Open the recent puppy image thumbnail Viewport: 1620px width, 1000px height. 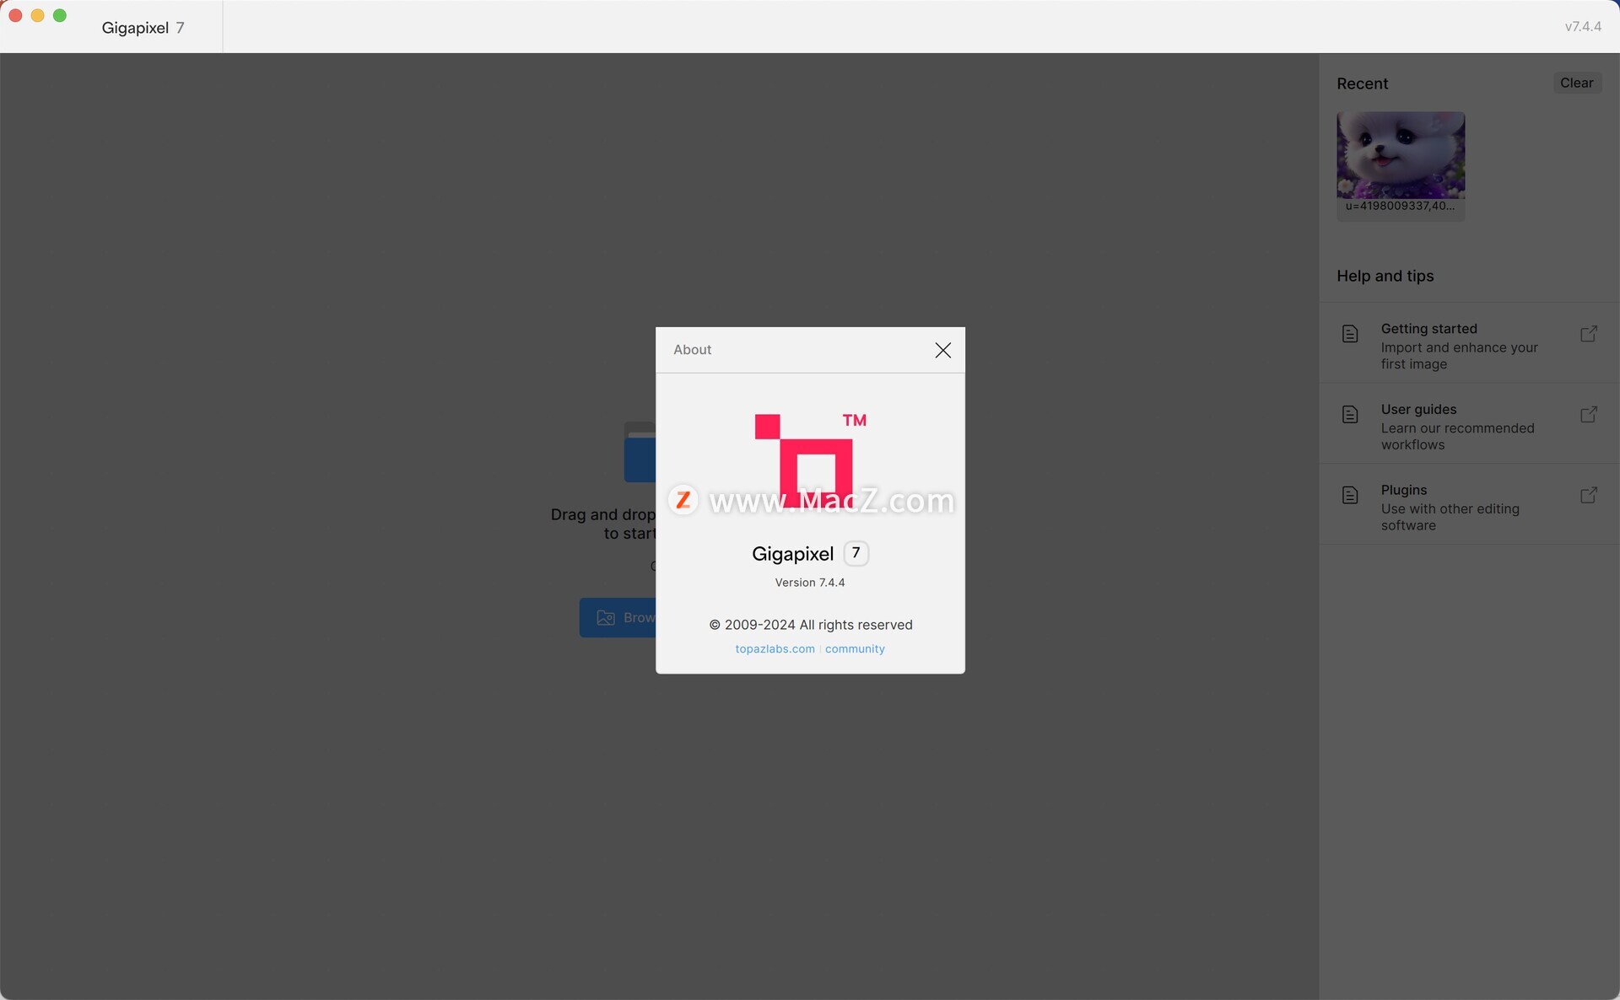(x=1401, y=155)
